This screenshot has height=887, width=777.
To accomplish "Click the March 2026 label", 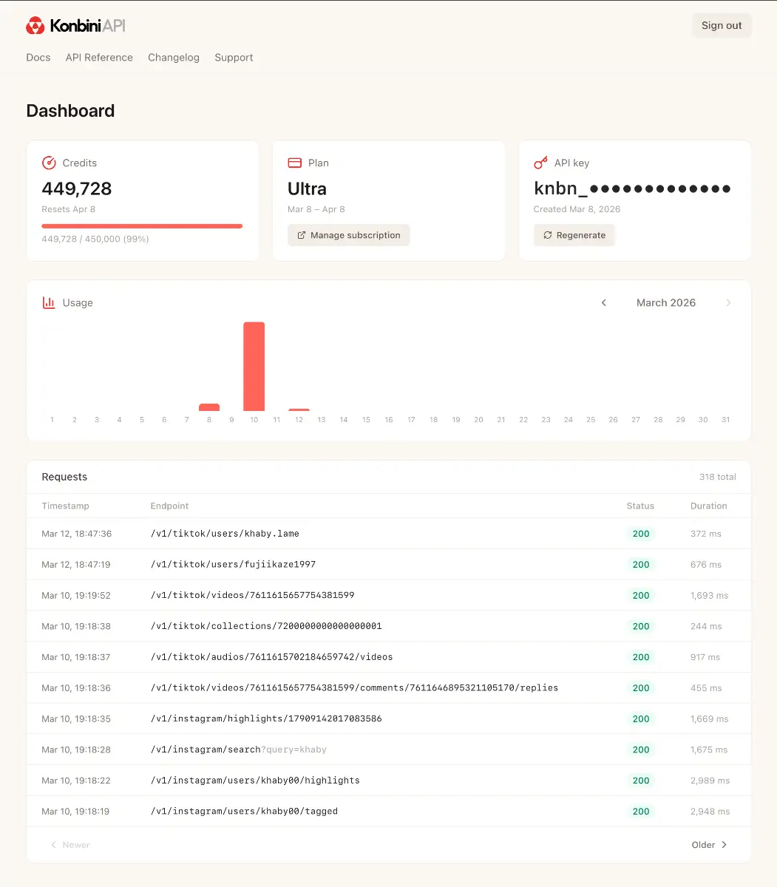I will [x=666, y=302].
